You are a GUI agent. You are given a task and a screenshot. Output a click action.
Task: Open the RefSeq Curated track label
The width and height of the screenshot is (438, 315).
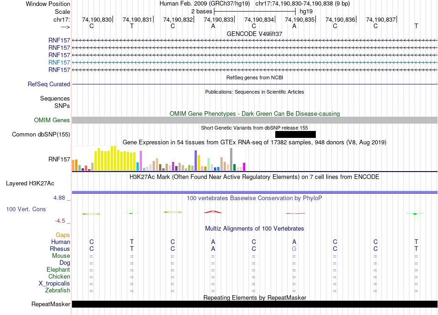(x=49, y=84)
